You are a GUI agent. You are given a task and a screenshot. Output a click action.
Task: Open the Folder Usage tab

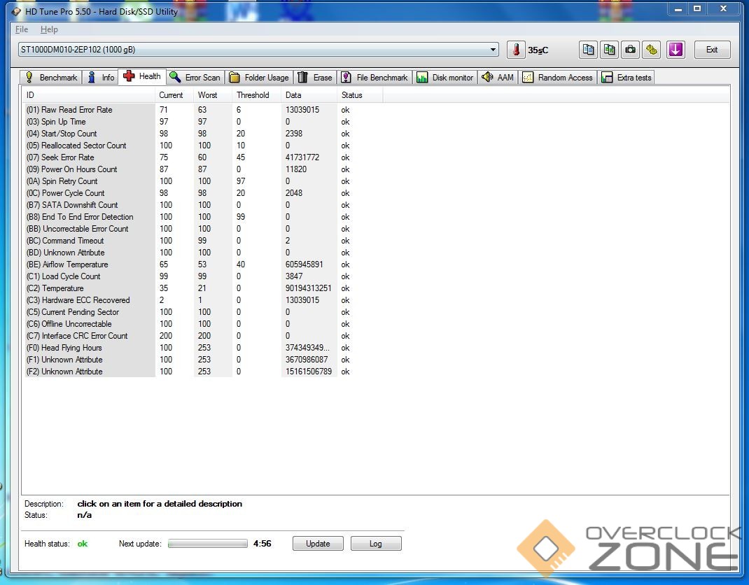[x=258, y=78]
